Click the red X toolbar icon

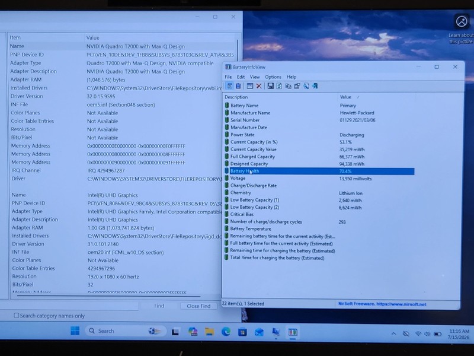click(259, 86)
